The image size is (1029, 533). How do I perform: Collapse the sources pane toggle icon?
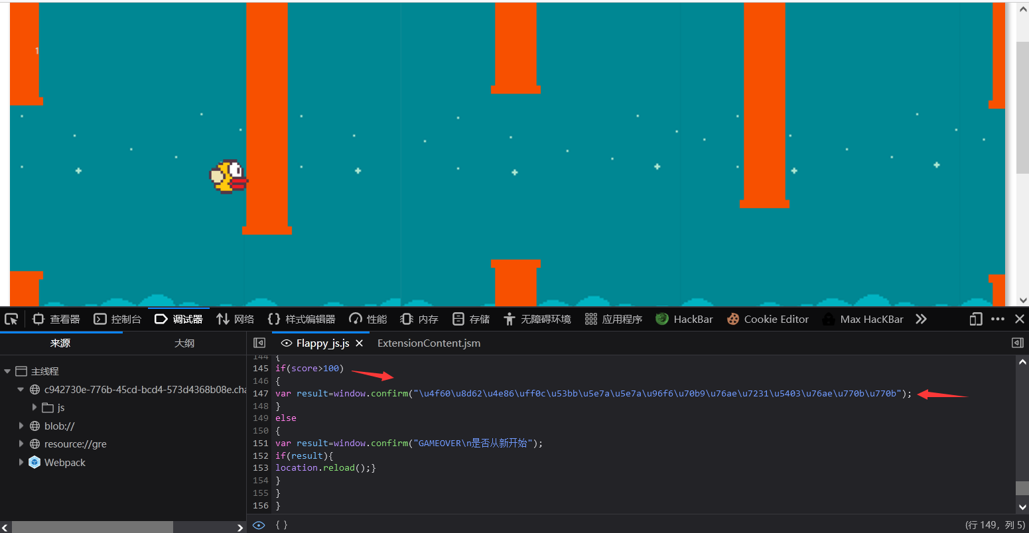[x=259, y=343]
